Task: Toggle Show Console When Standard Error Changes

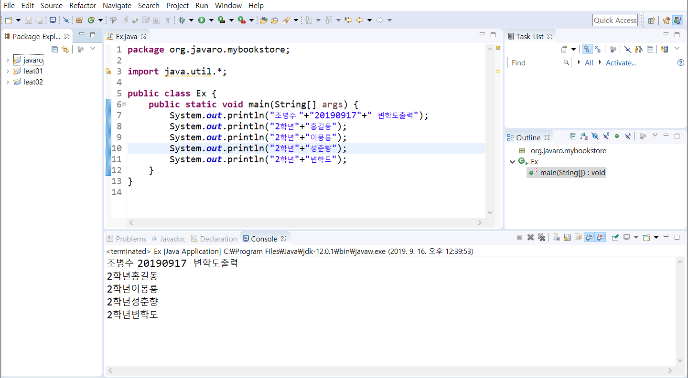Action: tap(601, 237)
